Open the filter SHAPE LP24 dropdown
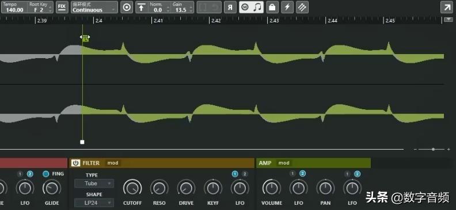 tap(94, 203)
